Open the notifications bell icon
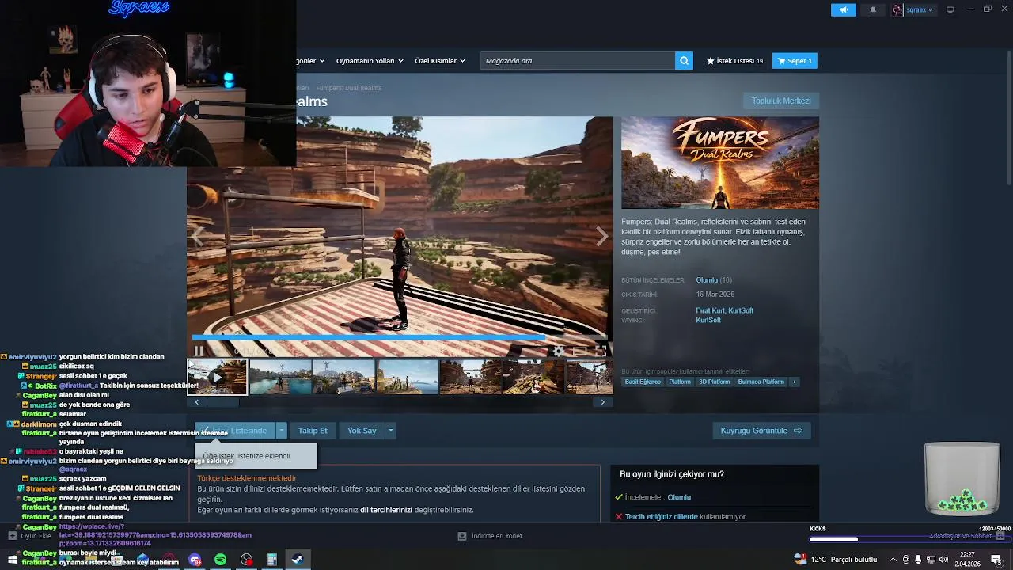The image size is (1013, 570). 873,9
